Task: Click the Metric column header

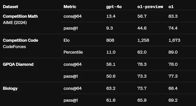Action: click(70, 7)
